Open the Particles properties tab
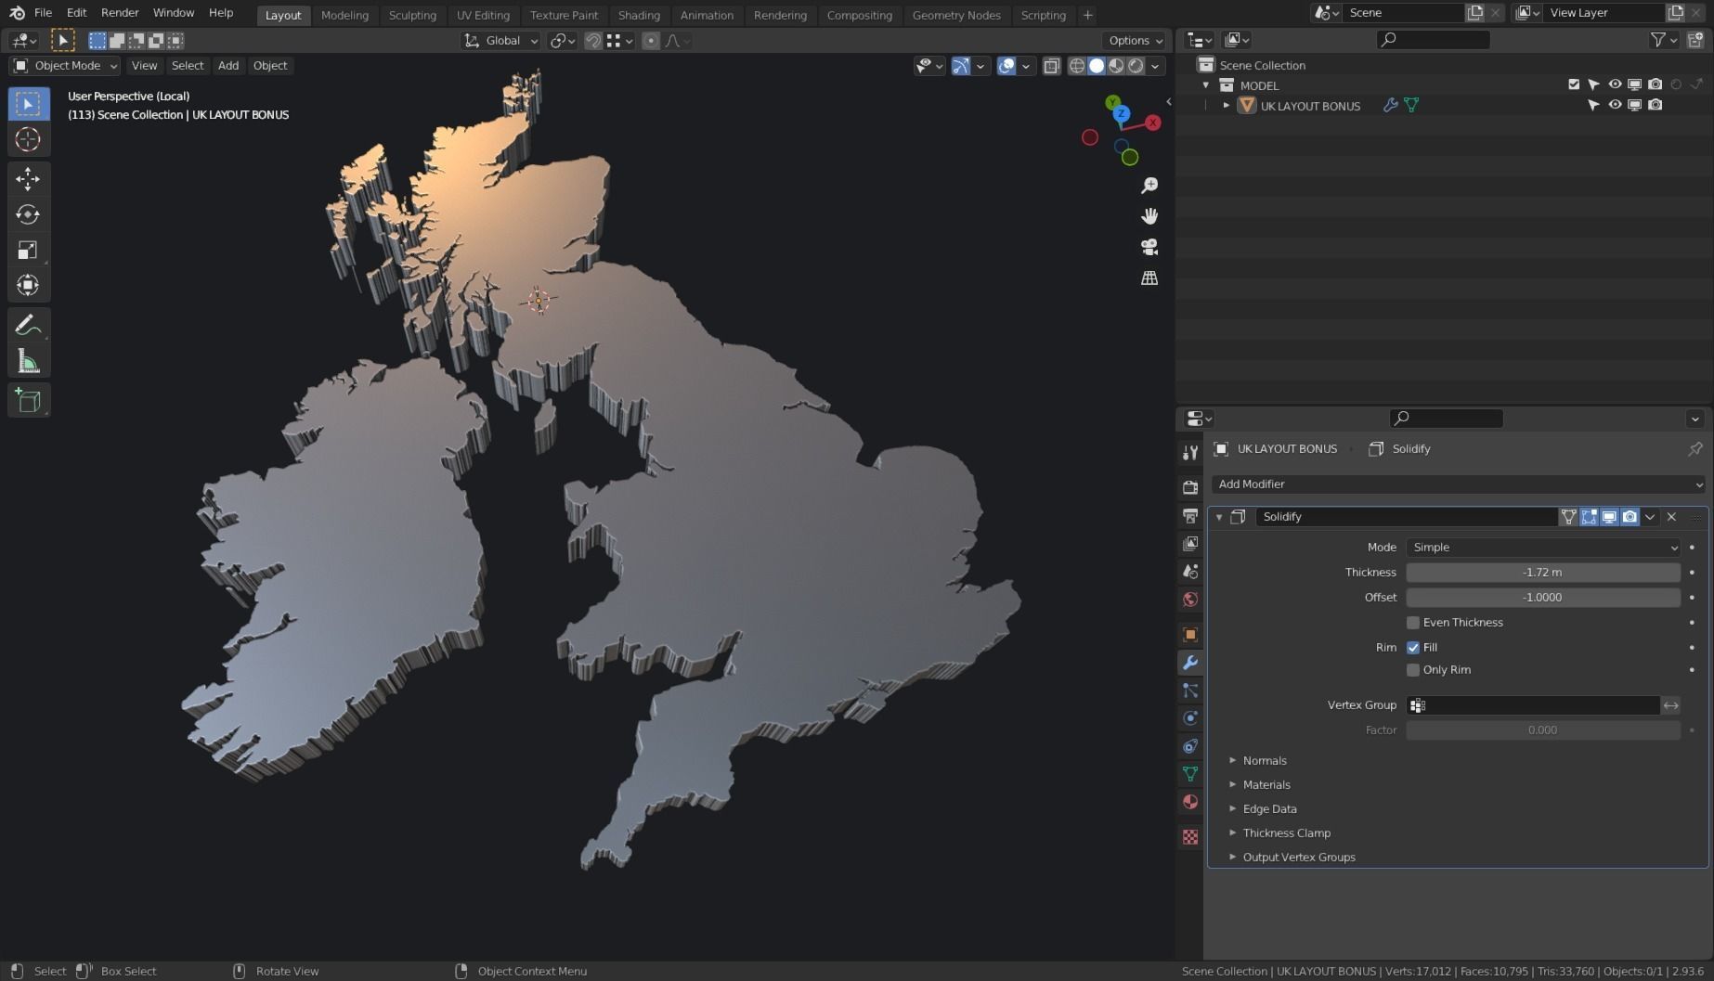Viewport: 1714px width, 981px height. [x=1190, y=691]
